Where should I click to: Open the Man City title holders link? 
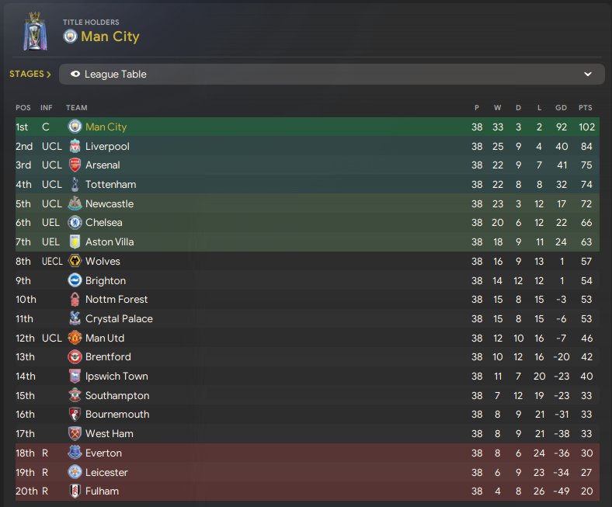110,36
